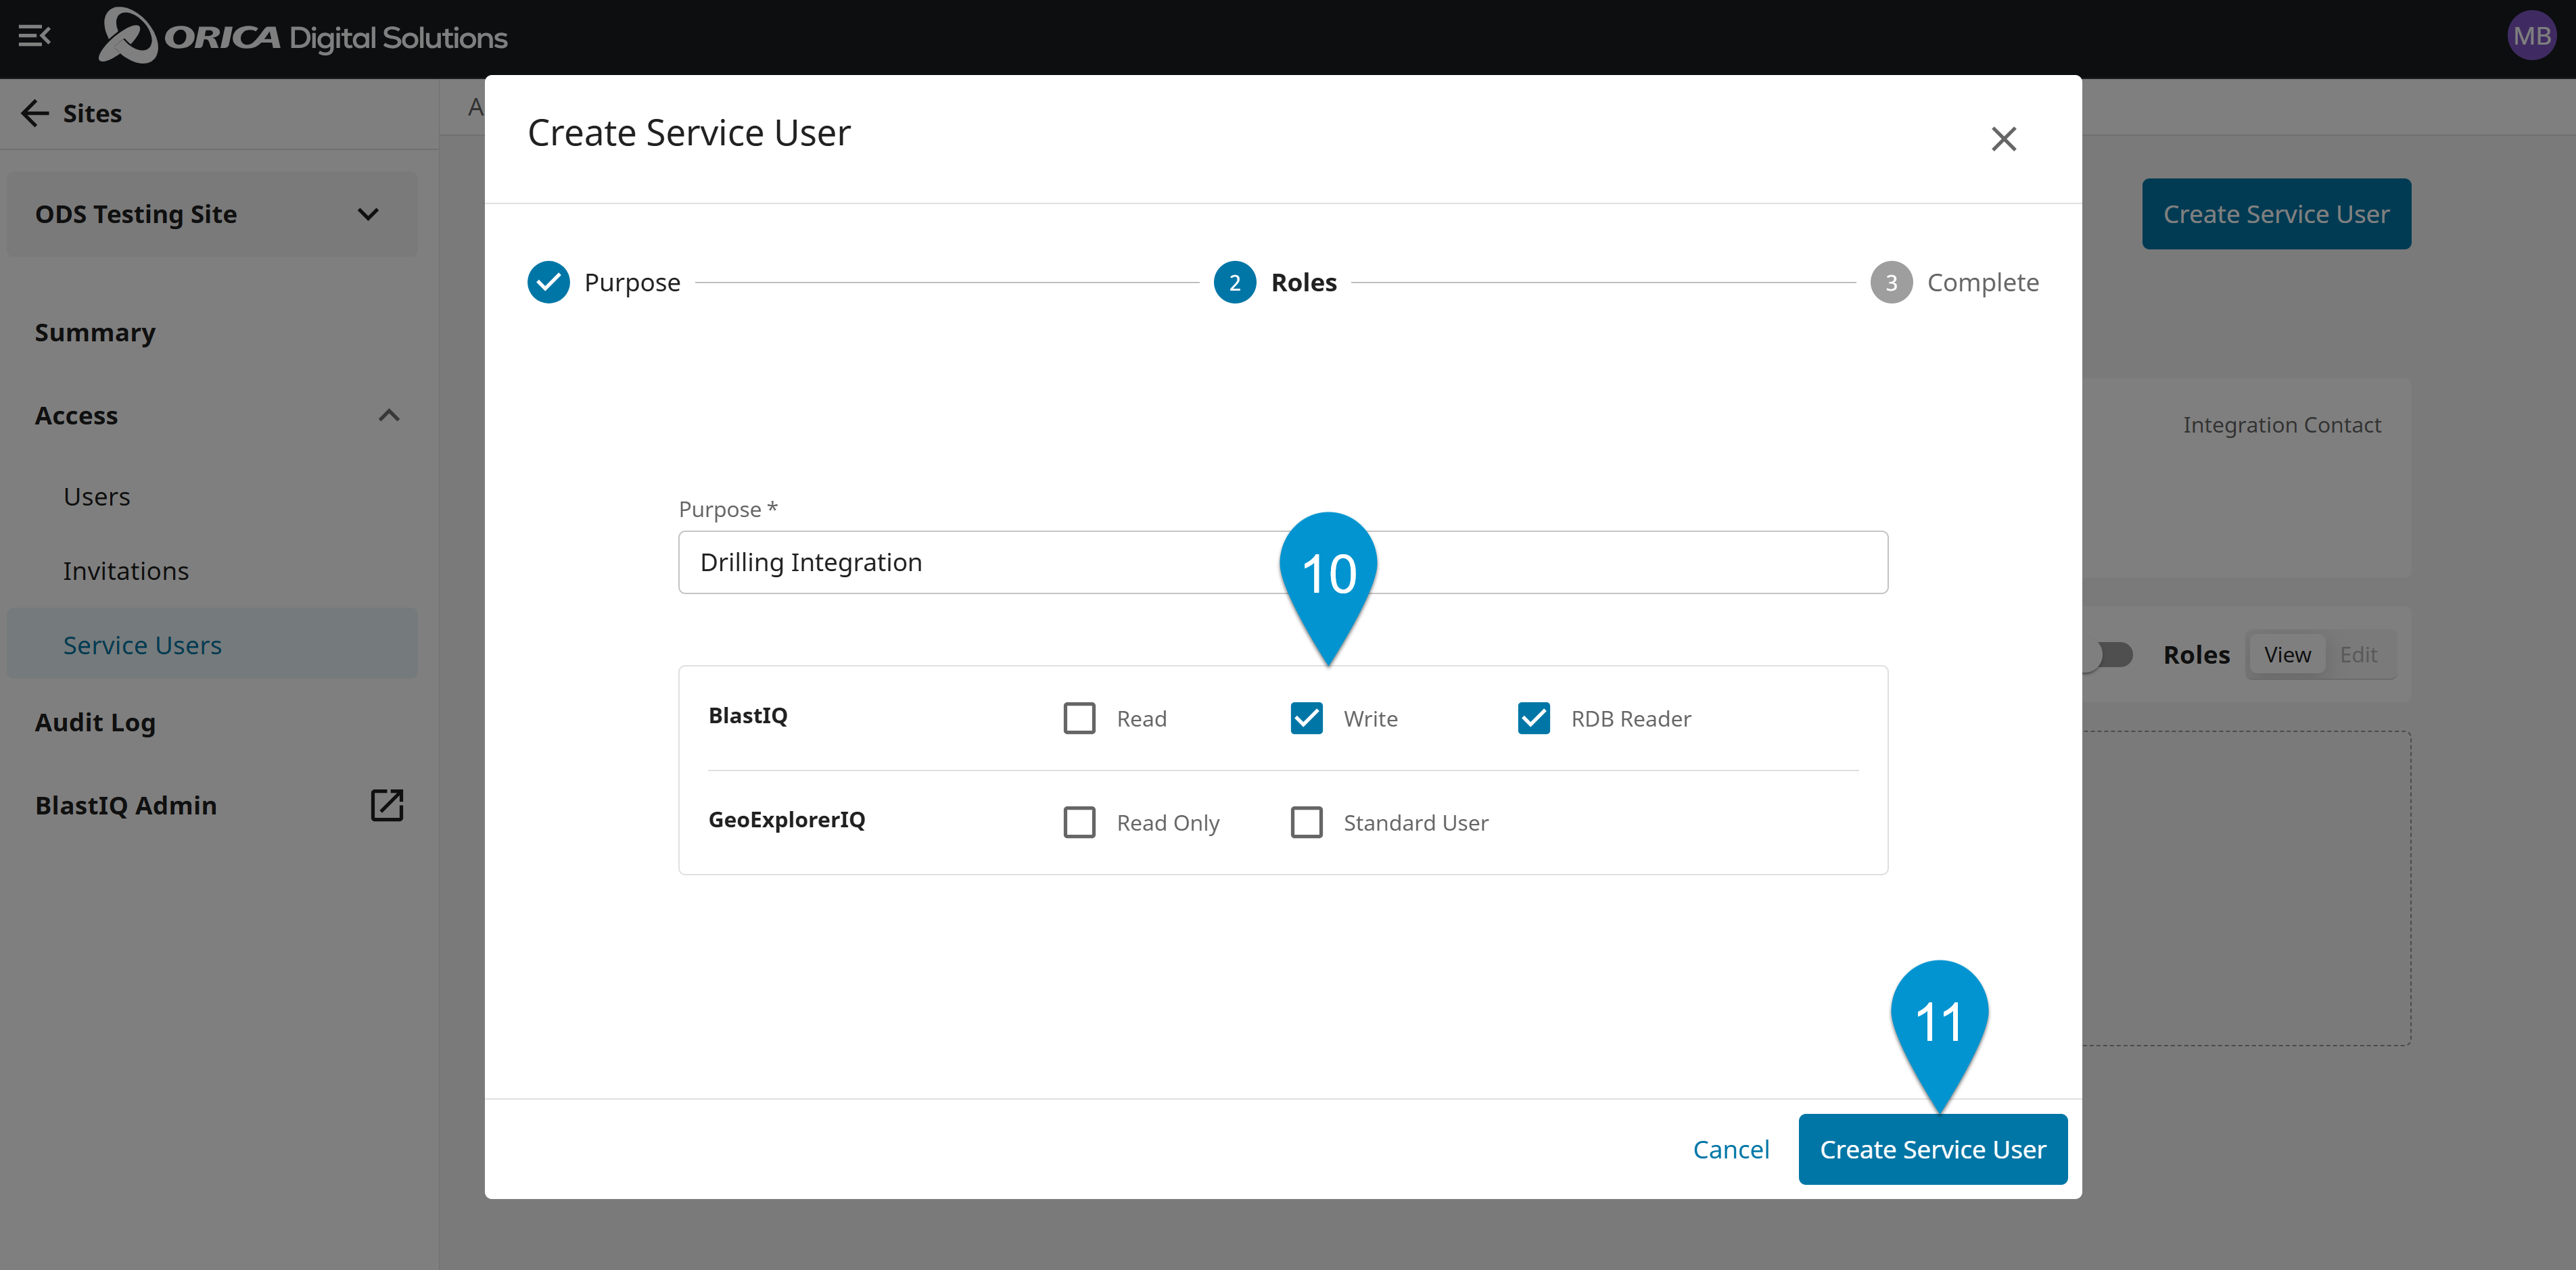Open the Audit Log page
Image resolution: width=2576 pixels, height=1270 pixels.
(x=95, y=723)
